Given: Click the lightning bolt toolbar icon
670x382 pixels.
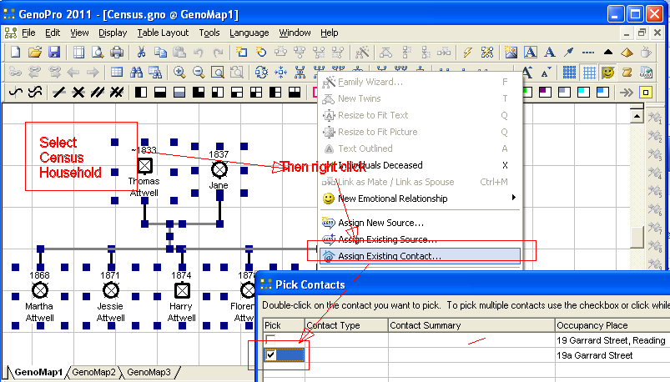Looking at the screenshot, I should point(467,53).
